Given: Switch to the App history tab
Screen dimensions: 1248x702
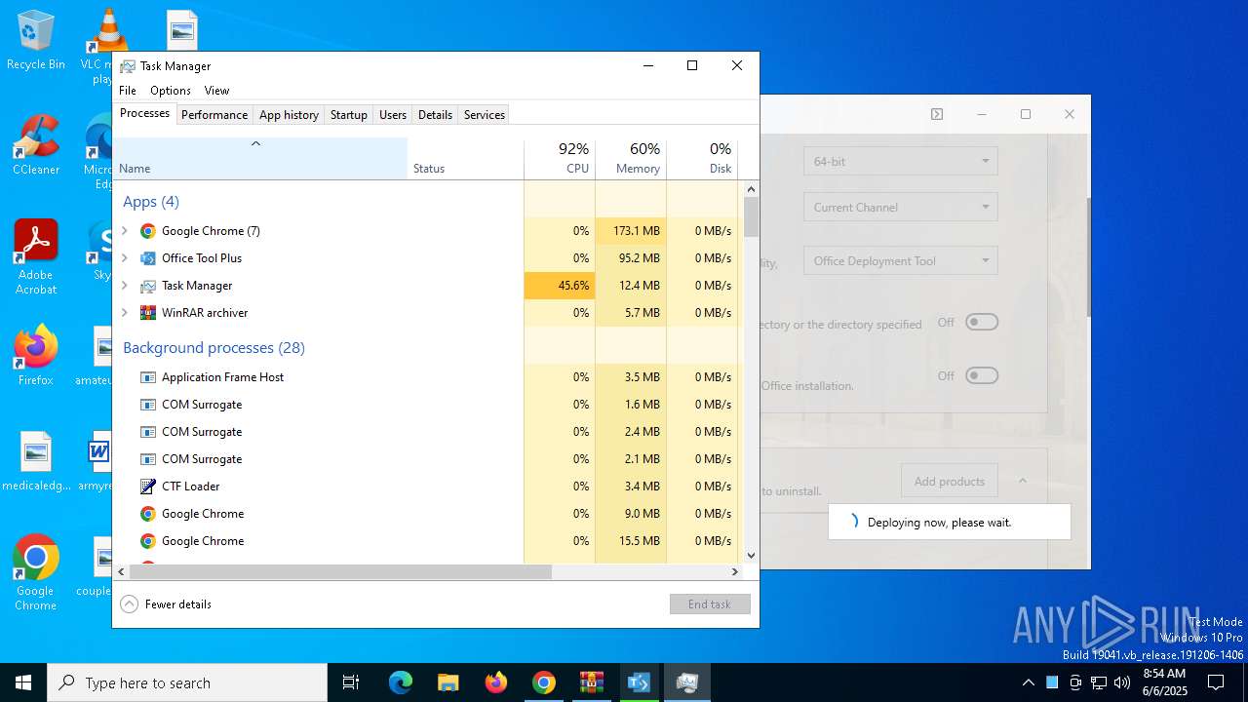Looking at the screenshot, I should pos(289,115).
